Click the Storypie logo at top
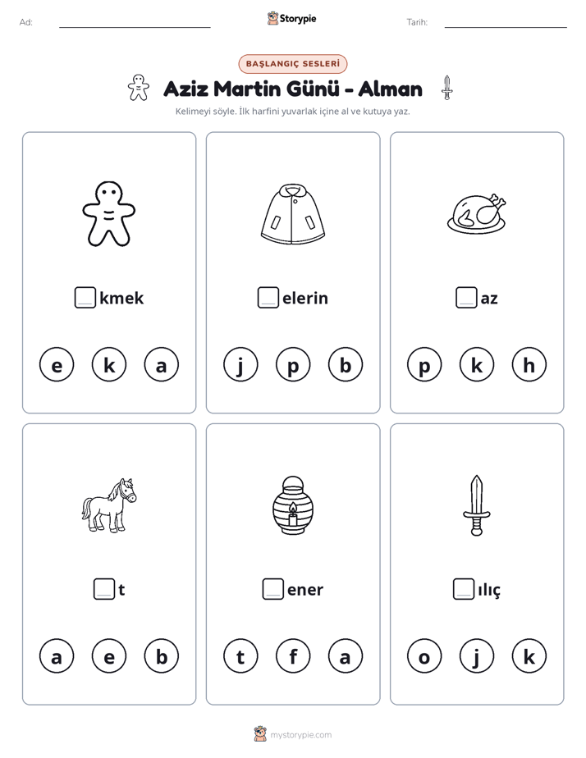This screenshot has width=586, height=758. (x=291, y=18)
